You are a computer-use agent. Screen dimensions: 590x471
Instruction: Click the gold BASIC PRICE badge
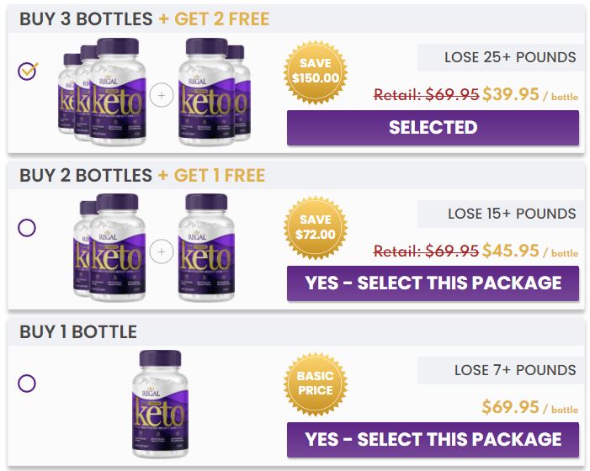click(316, 383)
